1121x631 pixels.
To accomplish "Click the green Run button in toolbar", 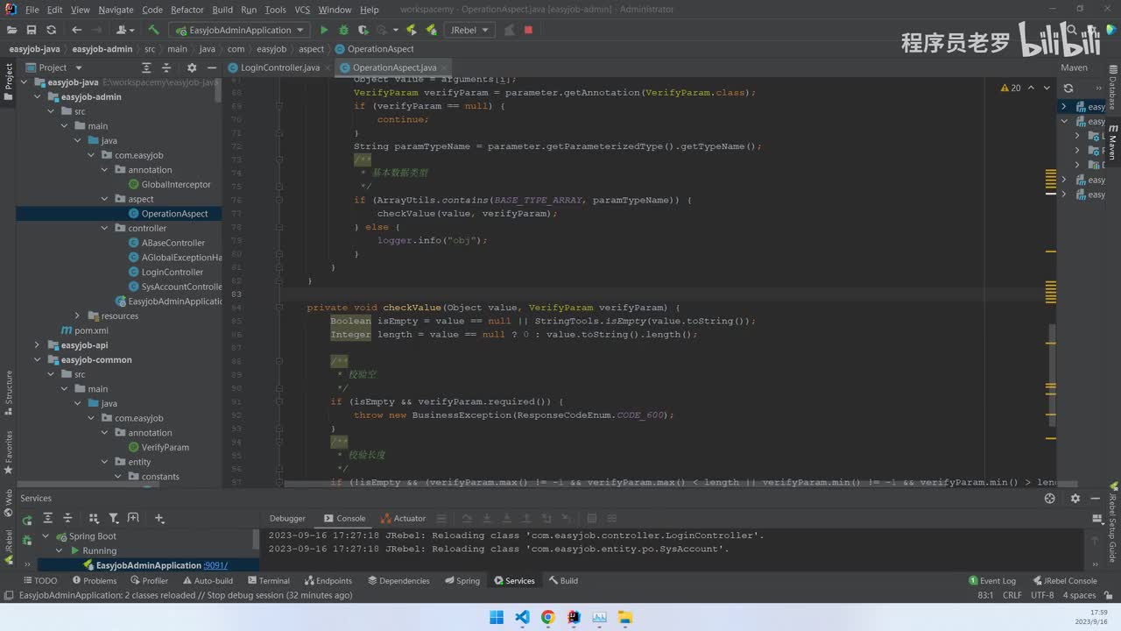I will coord(324,30).
